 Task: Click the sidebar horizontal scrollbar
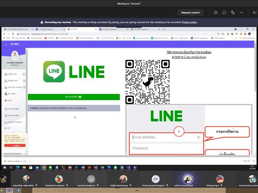click(12, 154)
